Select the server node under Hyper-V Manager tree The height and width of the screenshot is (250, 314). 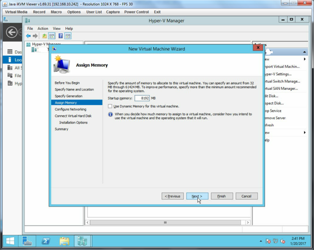39,50
